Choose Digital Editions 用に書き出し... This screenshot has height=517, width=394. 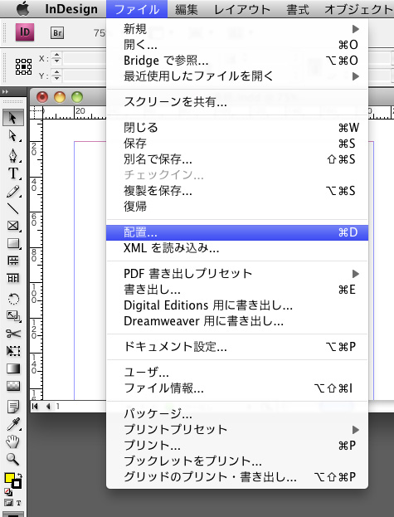pos(237,305)
